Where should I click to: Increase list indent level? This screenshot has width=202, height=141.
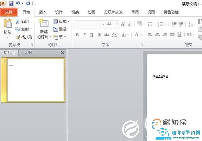181,24
